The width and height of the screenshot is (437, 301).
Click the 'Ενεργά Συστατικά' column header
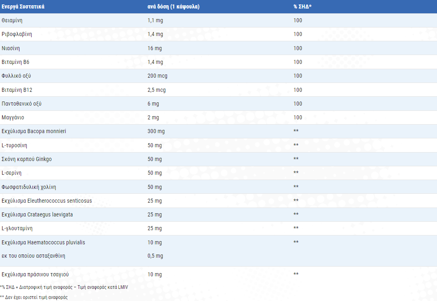[23, 7]
